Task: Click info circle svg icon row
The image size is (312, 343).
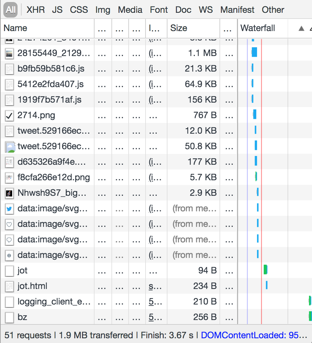Action: (9, 255)
